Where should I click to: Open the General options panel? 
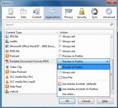click(11, 13)
